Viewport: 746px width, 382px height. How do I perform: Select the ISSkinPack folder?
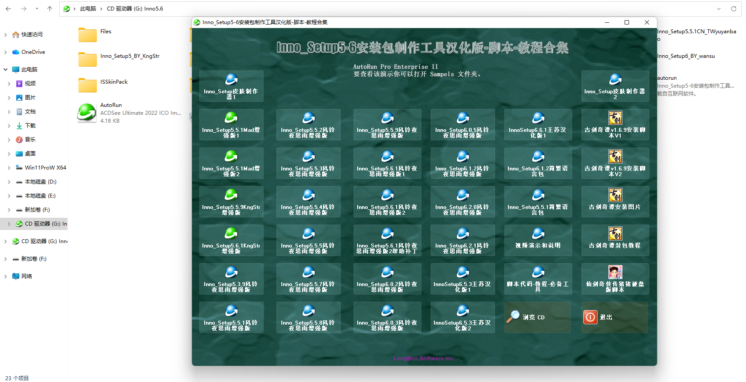pyautogui.click(x=103, y=85)
